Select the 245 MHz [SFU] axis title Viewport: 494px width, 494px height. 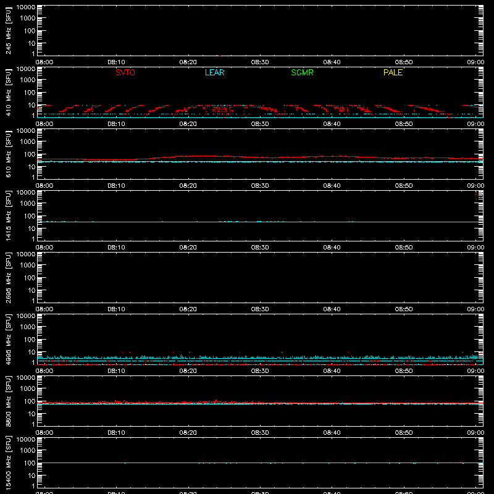point(9,30)
